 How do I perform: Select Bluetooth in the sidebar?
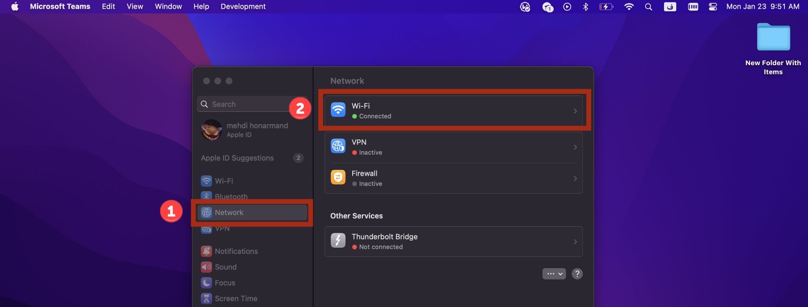coord(252,196)
